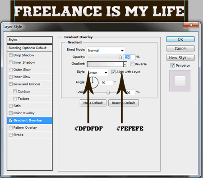Click the Cancel button
The height and width of the screenshot is (178, 203).
pyautogui.click(x=180, y=48)
